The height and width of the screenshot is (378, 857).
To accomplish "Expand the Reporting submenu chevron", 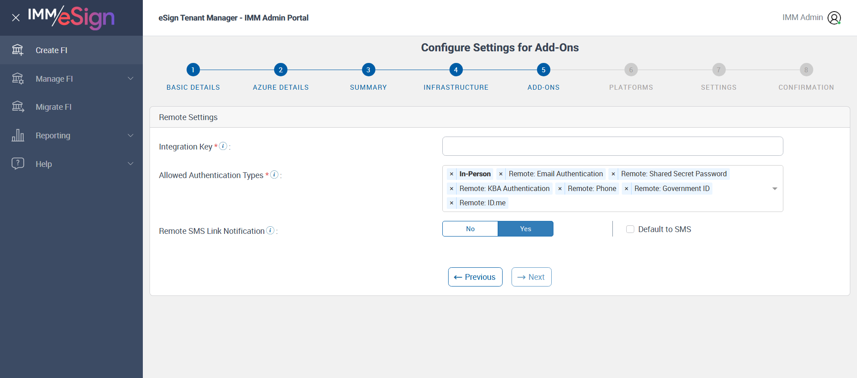I will click(130, 135).
